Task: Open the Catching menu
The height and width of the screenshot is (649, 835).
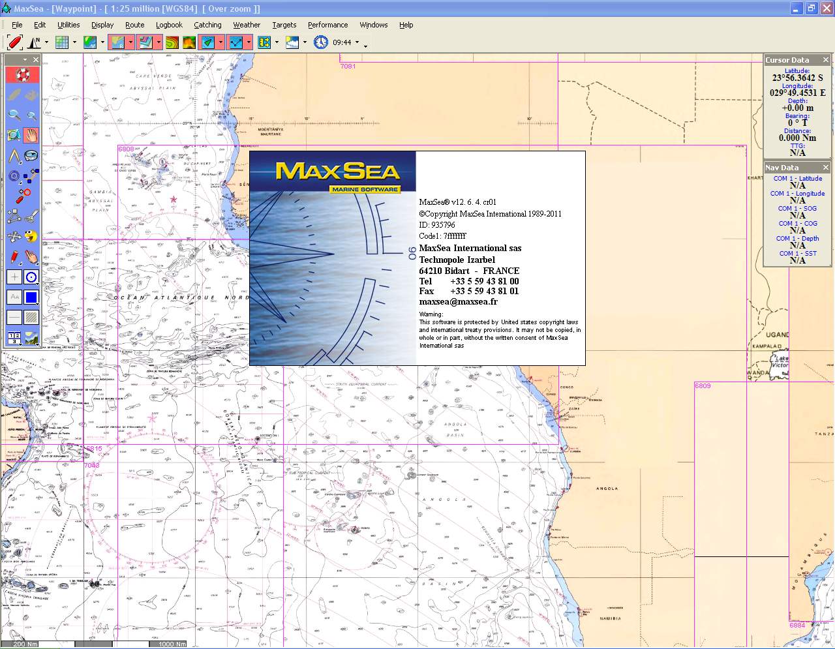Action: pos(207,25)
